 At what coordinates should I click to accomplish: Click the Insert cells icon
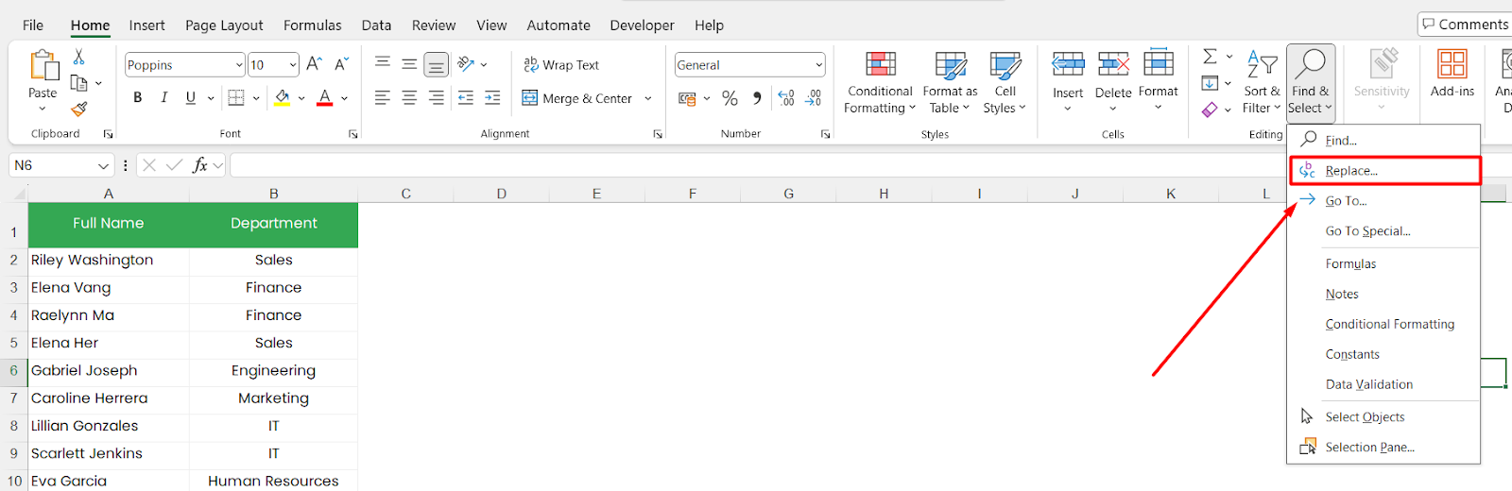(1068, 65)
